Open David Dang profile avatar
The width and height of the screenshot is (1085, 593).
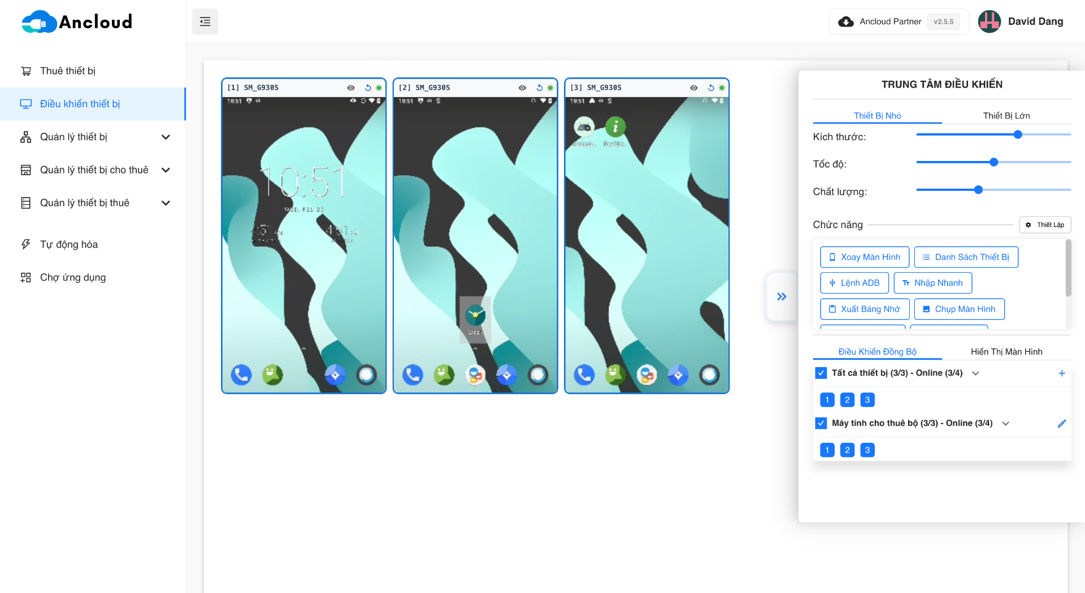tap(989, 21)
